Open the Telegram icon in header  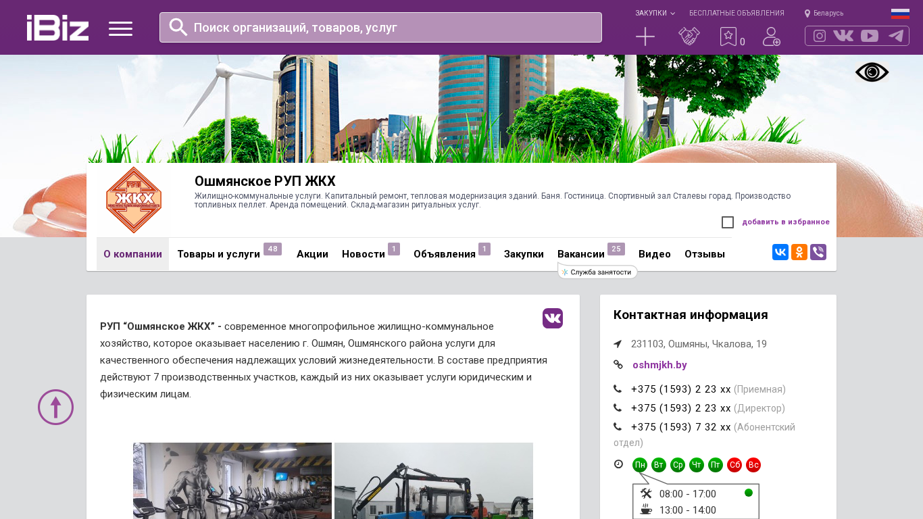(x=896, y=36)
